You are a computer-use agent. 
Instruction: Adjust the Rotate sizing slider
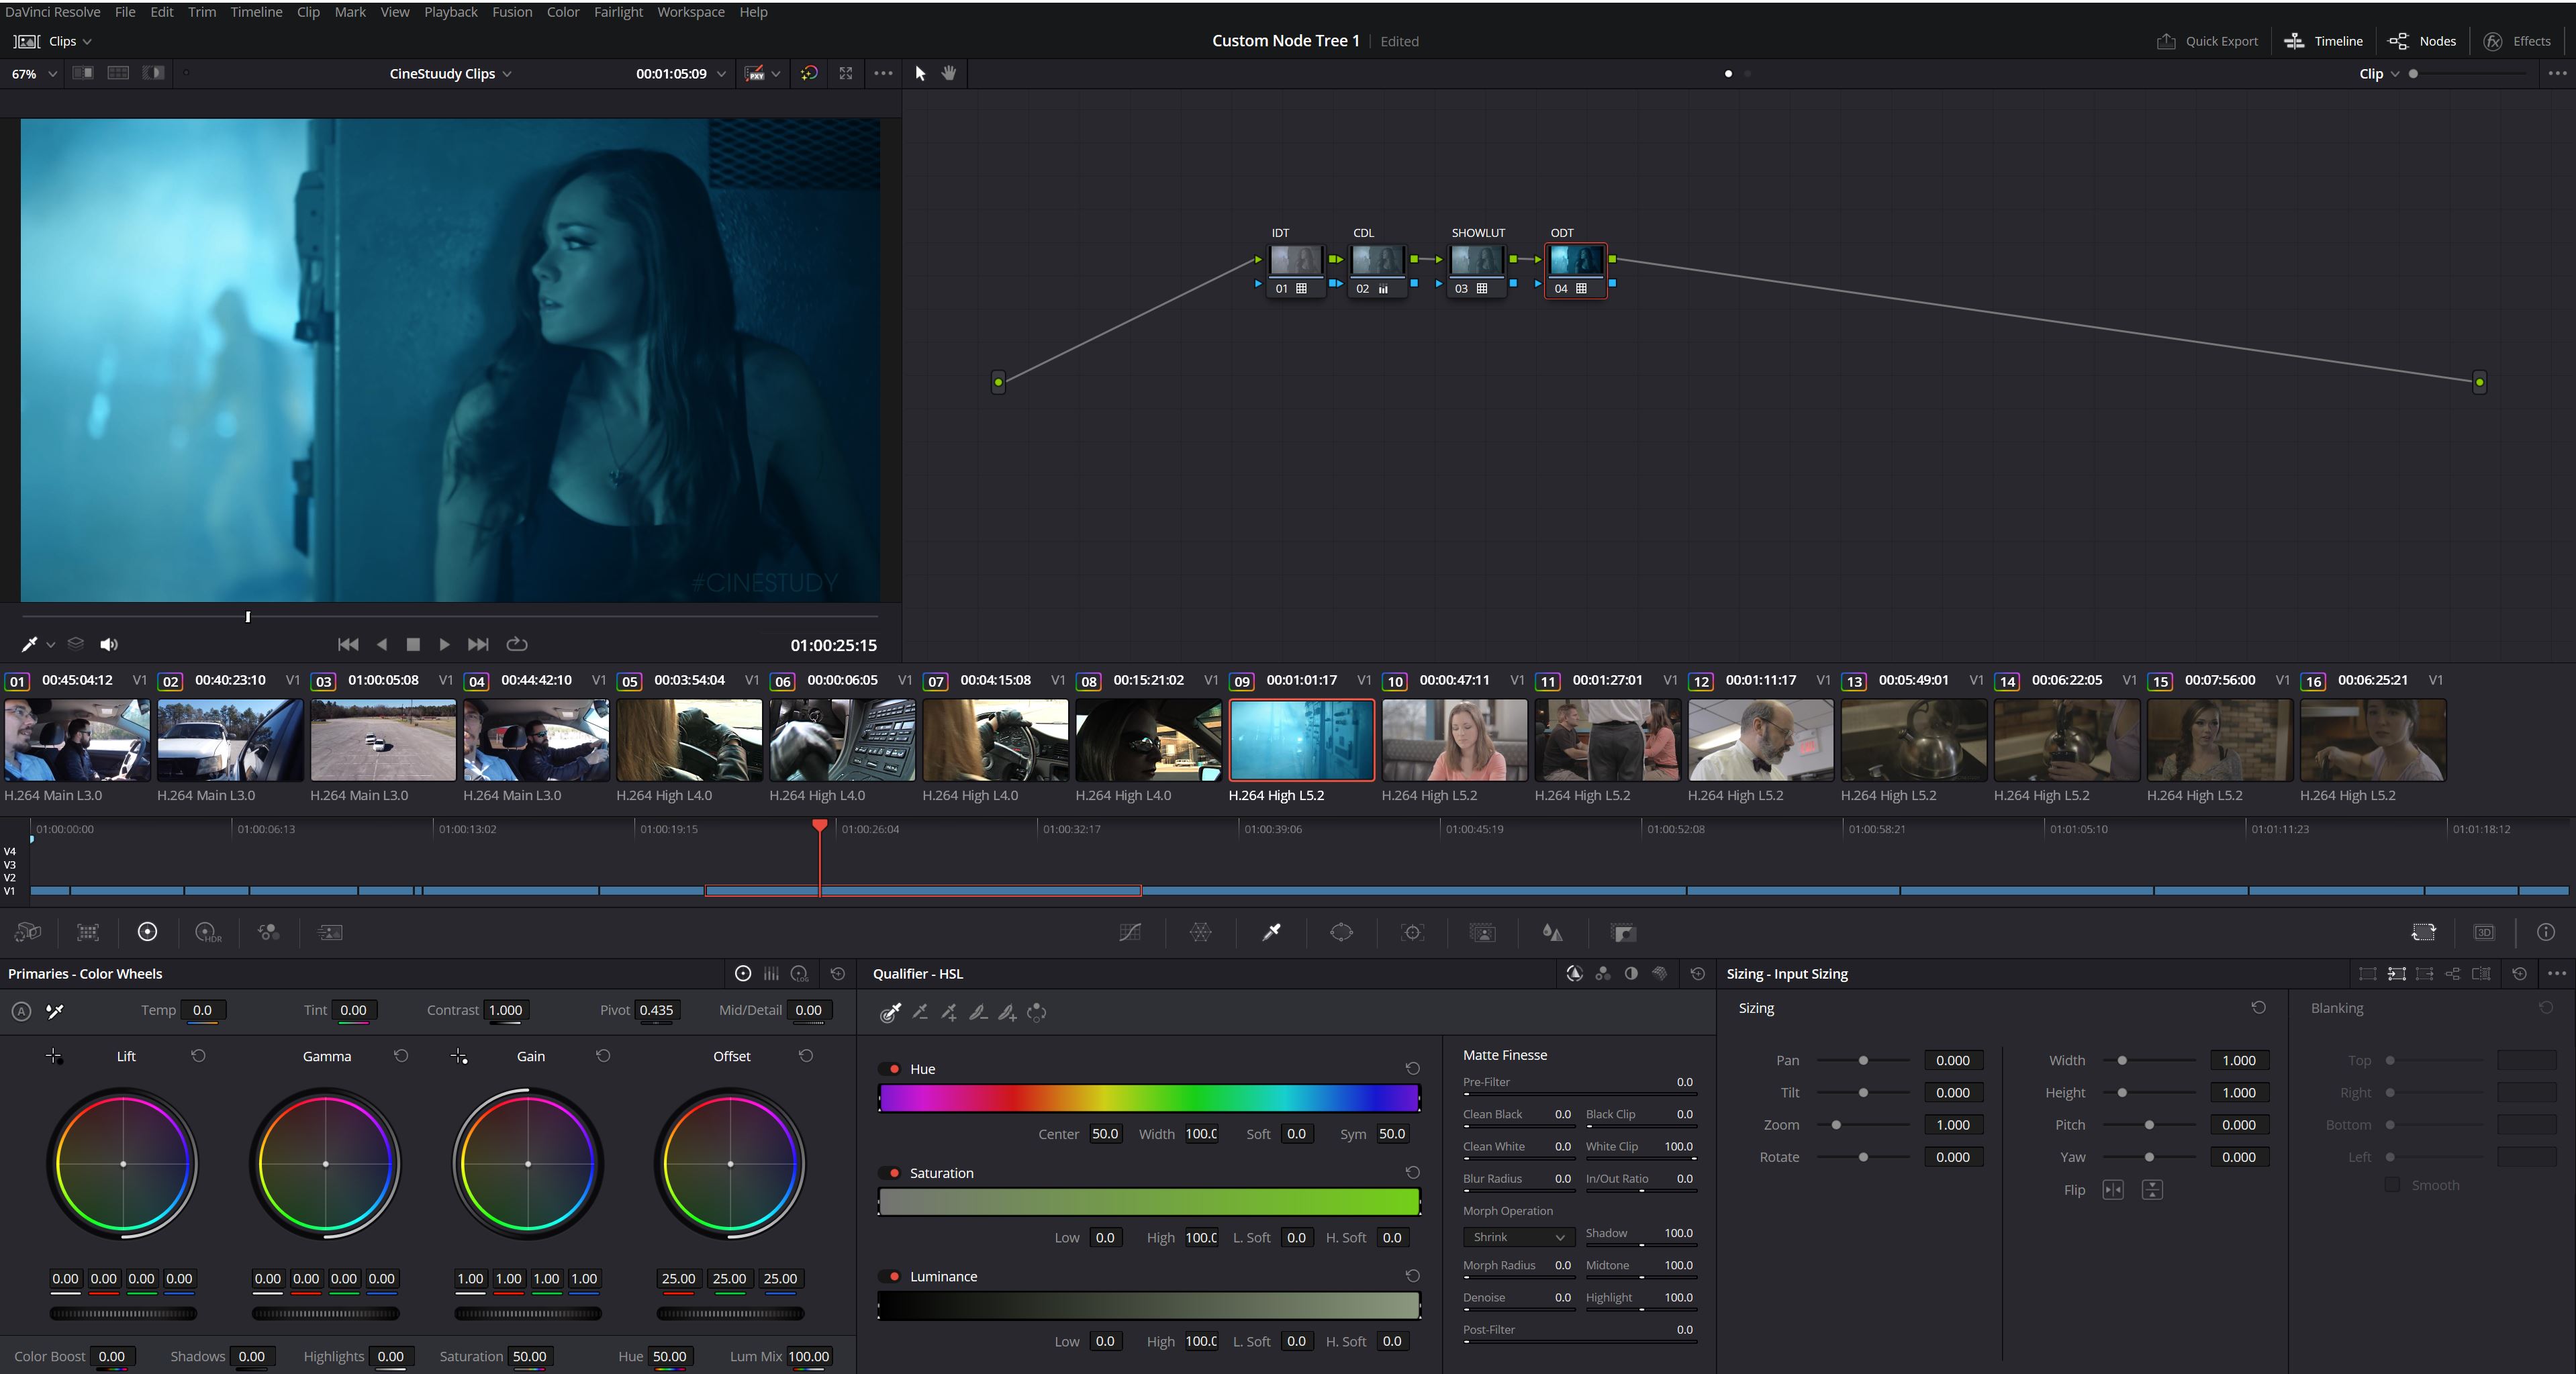(1863, 1157)
